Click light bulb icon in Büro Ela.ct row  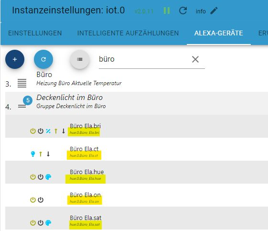pos(33,154)
